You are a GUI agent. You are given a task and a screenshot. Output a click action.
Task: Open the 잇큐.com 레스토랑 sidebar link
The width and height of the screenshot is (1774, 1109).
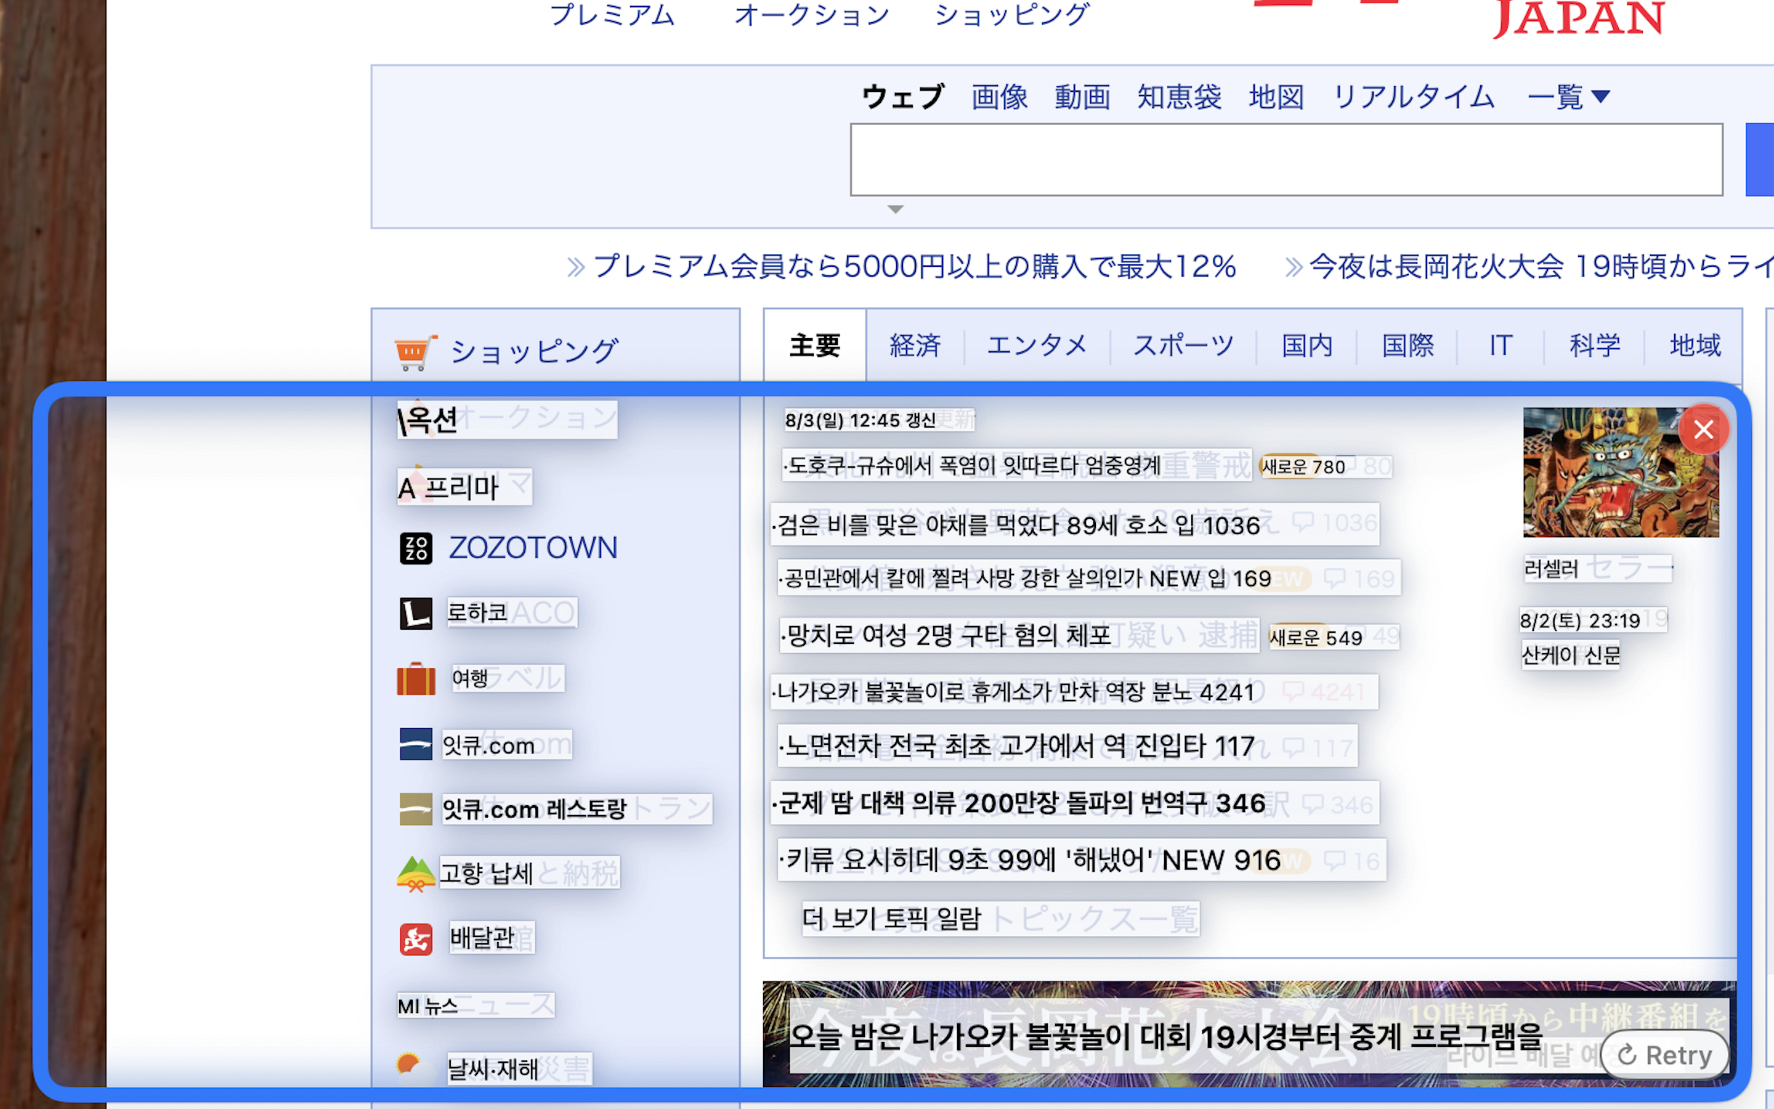576,809
